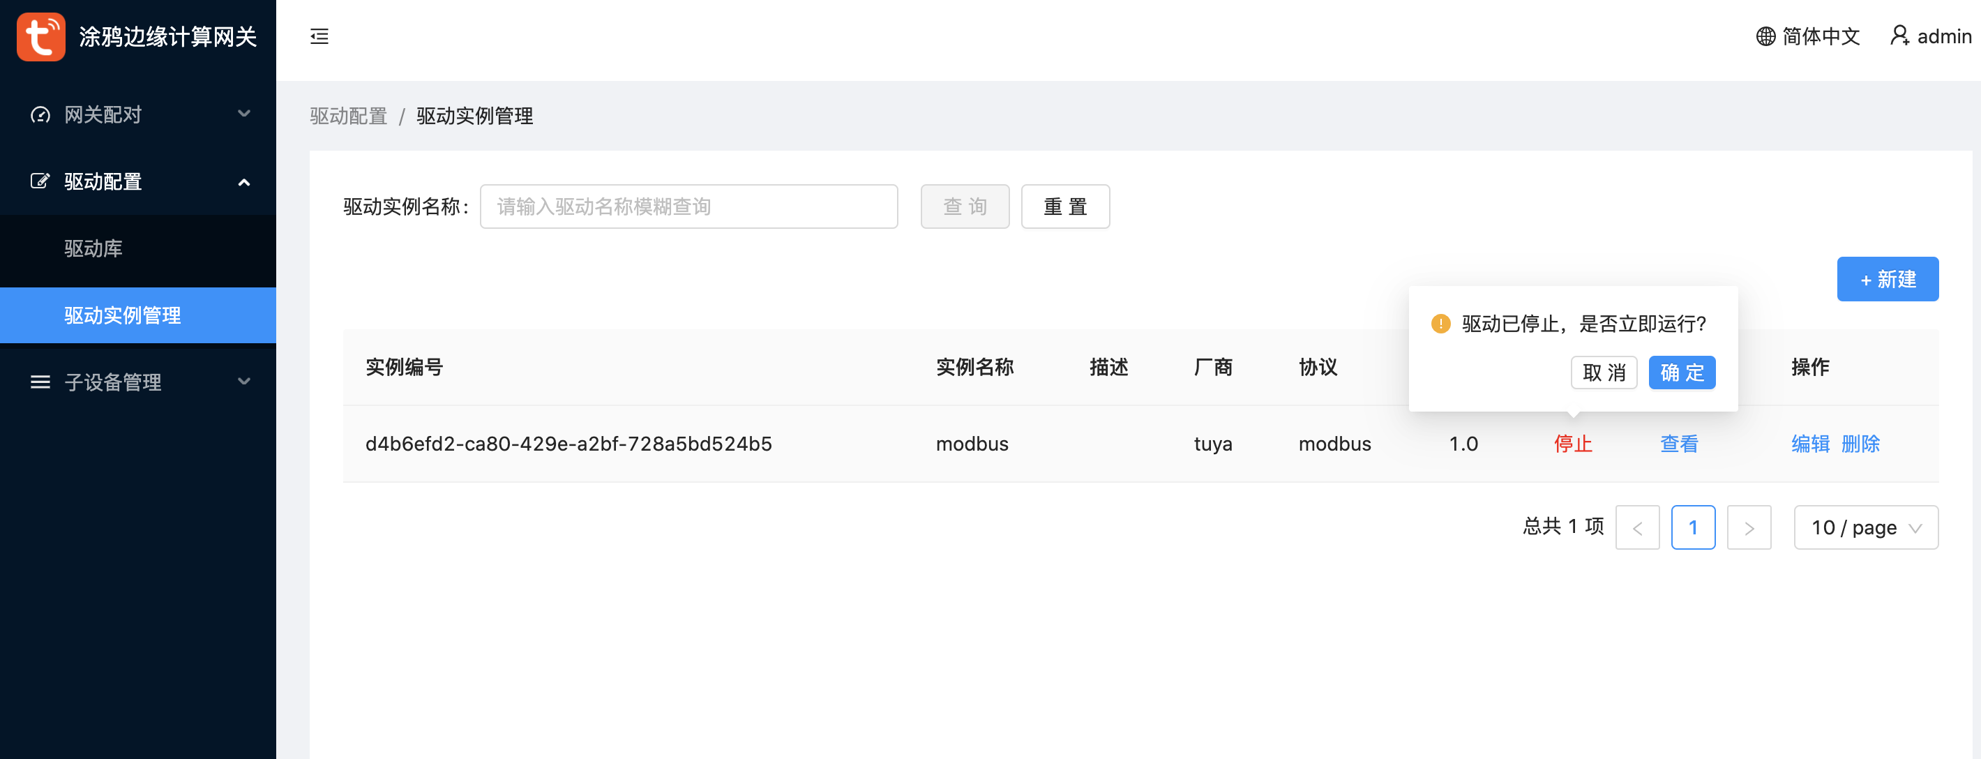Focus the 驱动实例名称 search field
The width and height of the screenshot is (1981, 759).
click(x=688, y=206)
